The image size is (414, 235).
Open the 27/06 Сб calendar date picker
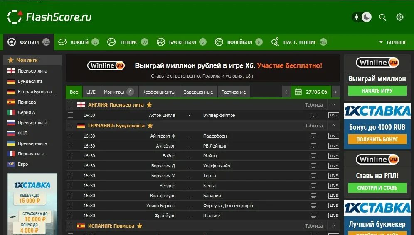(311, 92)
